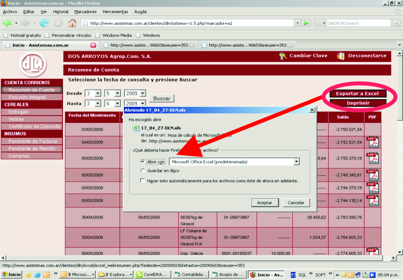
Task: Click the Exportar a Excel button
Action: 357,94
